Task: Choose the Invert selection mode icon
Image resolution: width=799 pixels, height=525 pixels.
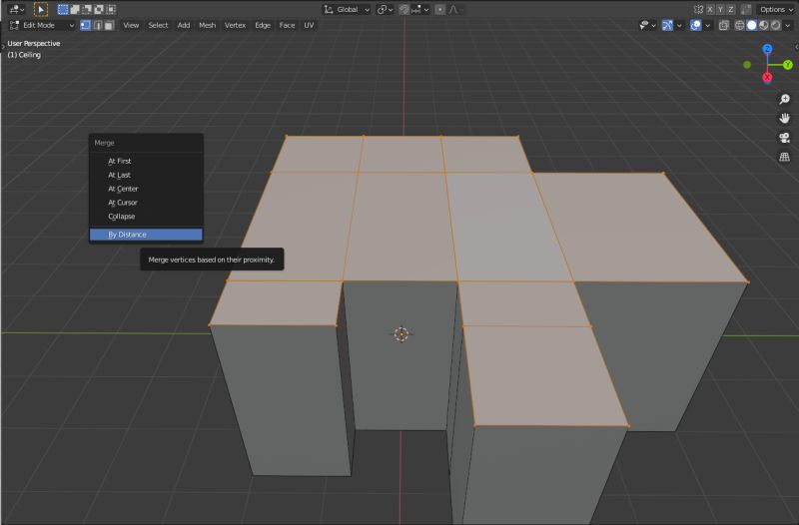Action: pos(99,9)
